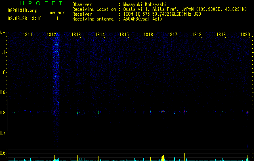Click the 1.0 kHz frequency label
The image size is (254, 161).
pos(3,72)
